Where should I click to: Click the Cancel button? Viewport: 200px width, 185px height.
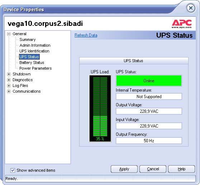pyautogui.click(x=153, y=169)
